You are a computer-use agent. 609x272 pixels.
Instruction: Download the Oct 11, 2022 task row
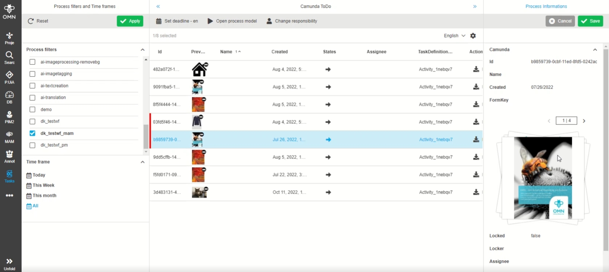tap(476, 192)
